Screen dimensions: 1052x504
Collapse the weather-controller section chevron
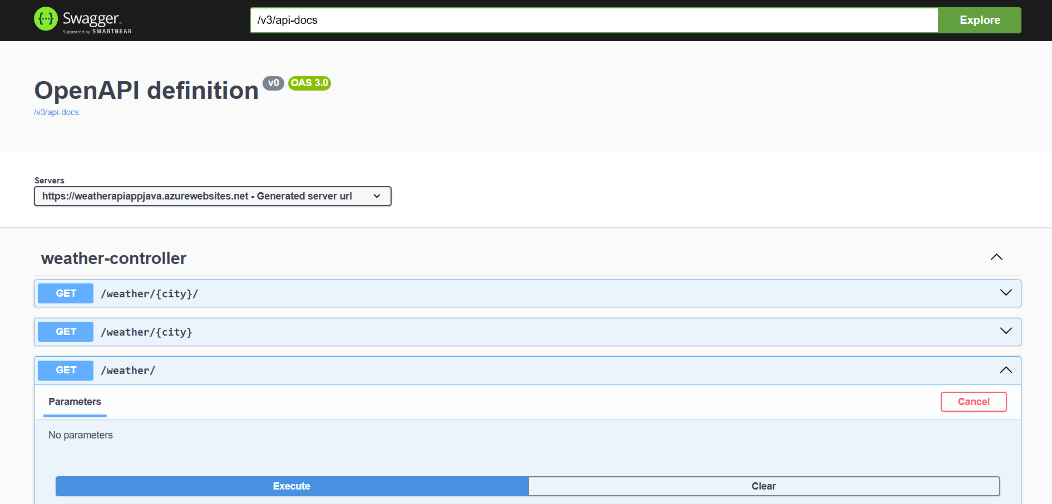tap(996, 257)
